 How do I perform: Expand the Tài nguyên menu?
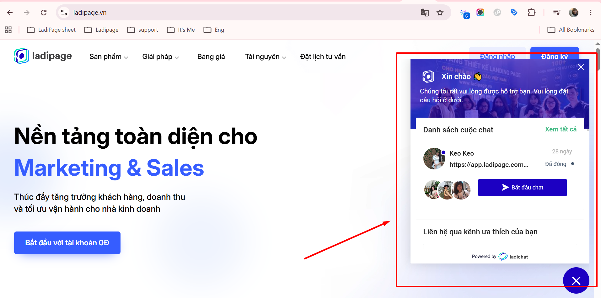[266, 57]
